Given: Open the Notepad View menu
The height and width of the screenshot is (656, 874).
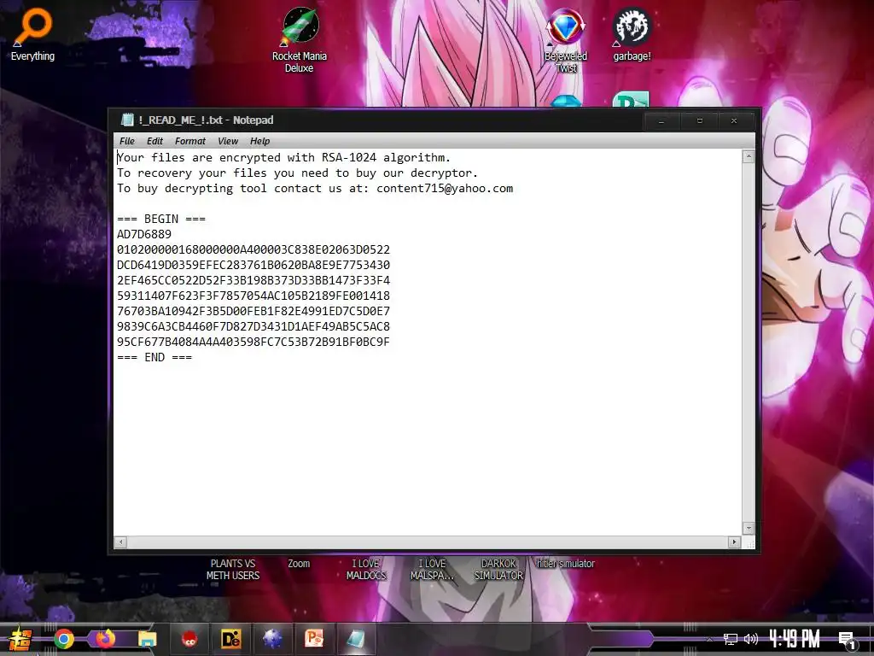Looking at the screenshot, I should (x=227, y=141).
